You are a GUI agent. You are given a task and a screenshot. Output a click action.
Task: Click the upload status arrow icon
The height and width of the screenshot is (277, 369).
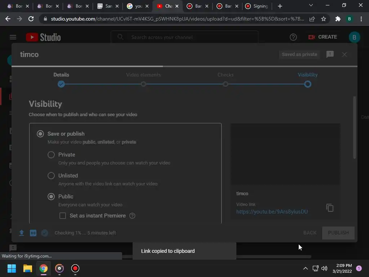click(21, 233)
